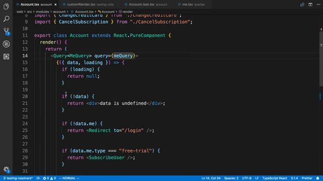Click 'loading' parameter on line 15
The width and height of the screenshot is (323, 181).
click(93, 62)
